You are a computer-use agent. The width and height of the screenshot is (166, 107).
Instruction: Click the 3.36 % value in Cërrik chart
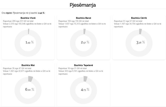140,42
